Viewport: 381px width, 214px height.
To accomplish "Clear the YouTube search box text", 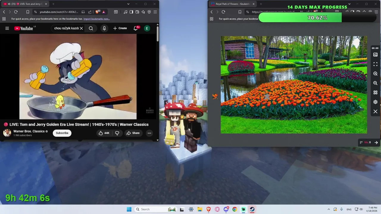I will click(81, 28).
